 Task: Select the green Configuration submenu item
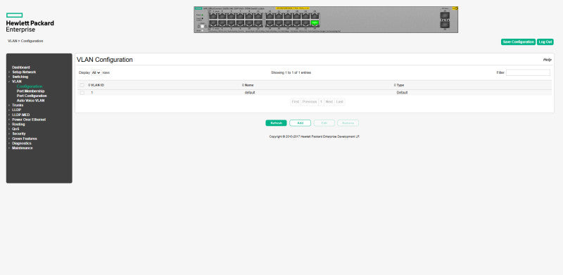(30, 87)
